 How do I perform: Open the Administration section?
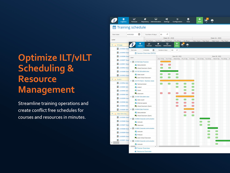[x=156, y=20]
